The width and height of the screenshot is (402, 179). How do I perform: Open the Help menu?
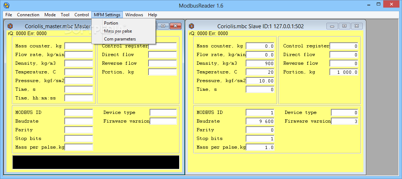pos(152,14)
